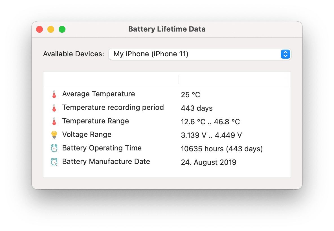Select the Average Temperature row label
Viewport: 334px width, 231px height.
tap(98, 94)
